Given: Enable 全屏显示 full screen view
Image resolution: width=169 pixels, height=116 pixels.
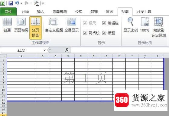Looking at the screenshot, I should (72, 25).
